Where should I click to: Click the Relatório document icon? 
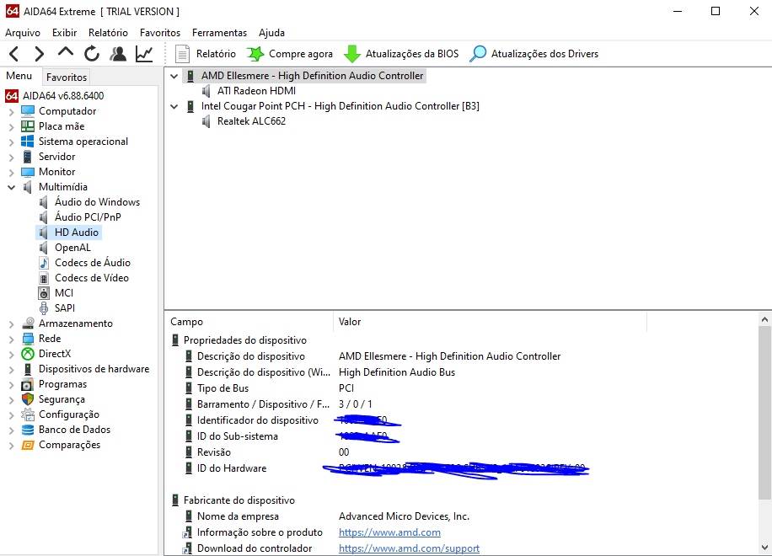[x=183, y=54]
